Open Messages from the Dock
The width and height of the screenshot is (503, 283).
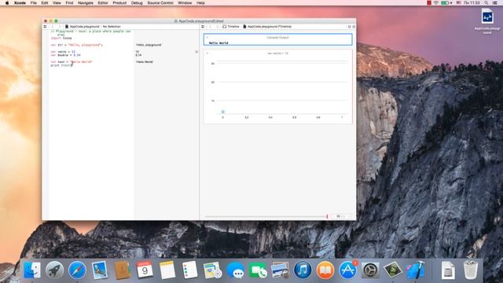235,270
